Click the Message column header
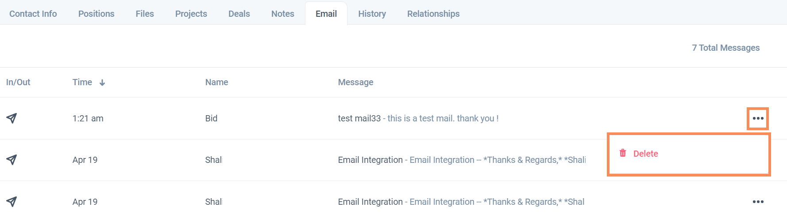 355,82
